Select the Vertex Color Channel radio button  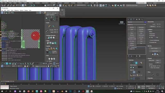pyautogui.click(x=150, y=68)
